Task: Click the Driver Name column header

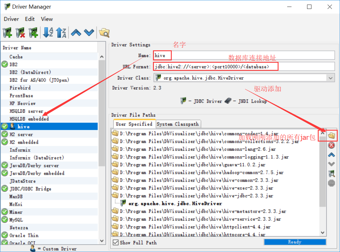Action: point(49,47)
